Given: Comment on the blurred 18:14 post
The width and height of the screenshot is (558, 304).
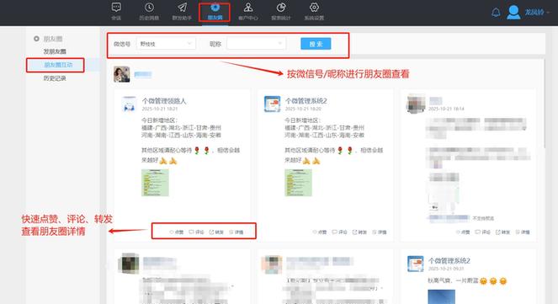Looking at the screenshot, I should pyautogui.click(x=482, y=232).
